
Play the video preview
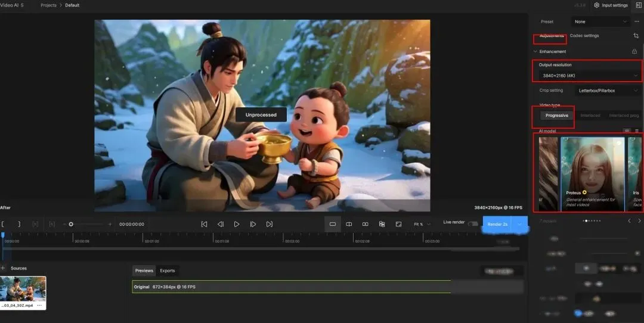(237, 224)
